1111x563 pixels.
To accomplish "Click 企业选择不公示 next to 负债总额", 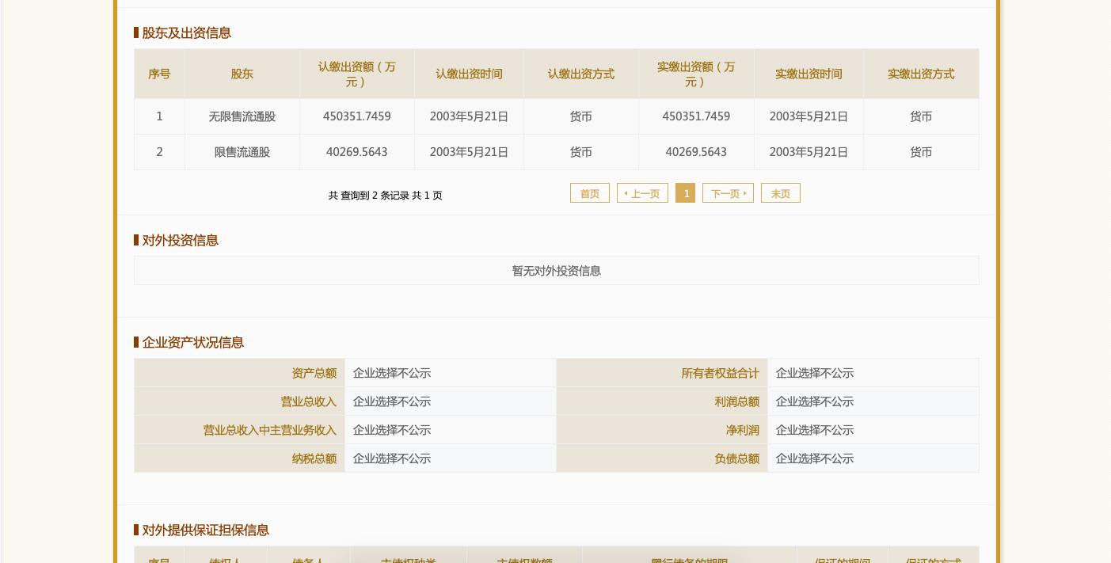I will (x=815, y=458).
